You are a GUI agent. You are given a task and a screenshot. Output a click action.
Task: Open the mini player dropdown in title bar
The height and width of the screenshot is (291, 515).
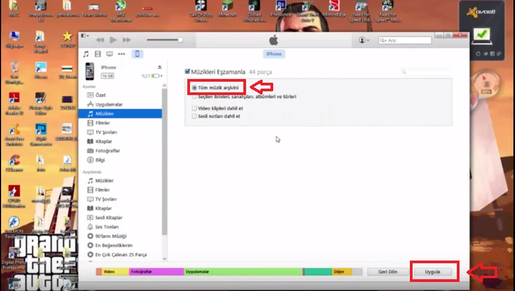coord(85,35)
